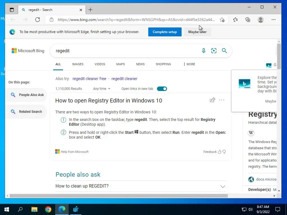Open the profile avatar icon
Viewport: 287px width, 215px height.
pyautogui.click(x=260, y=20)
